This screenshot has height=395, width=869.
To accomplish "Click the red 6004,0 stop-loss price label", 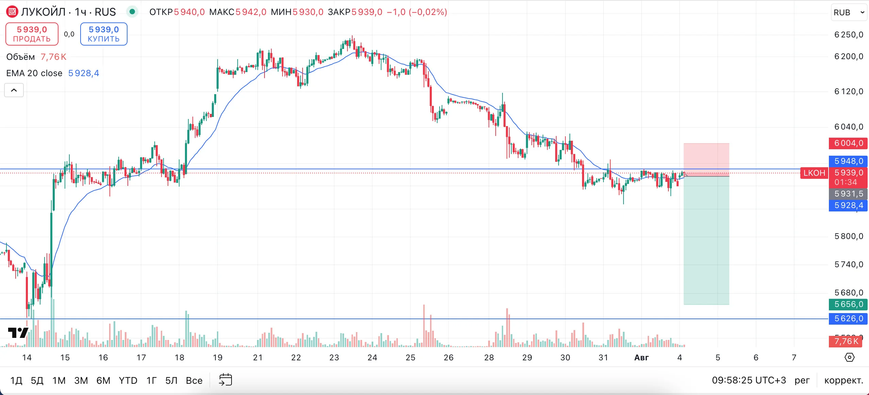I will point(848,143).
